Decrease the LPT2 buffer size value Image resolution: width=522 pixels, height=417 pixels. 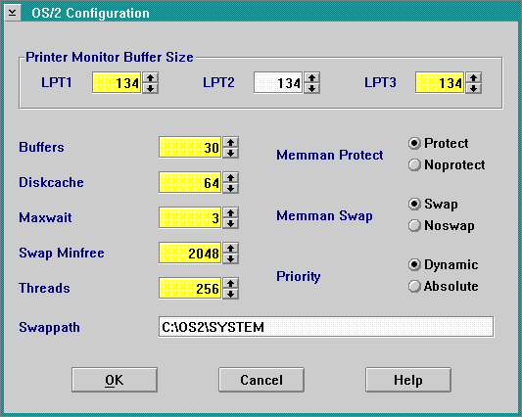[311, 88]
